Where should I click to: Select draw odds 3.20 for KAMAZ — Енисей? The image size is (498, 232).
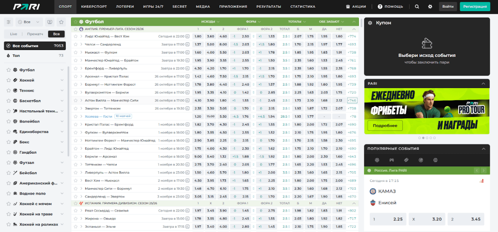[427, 219]
